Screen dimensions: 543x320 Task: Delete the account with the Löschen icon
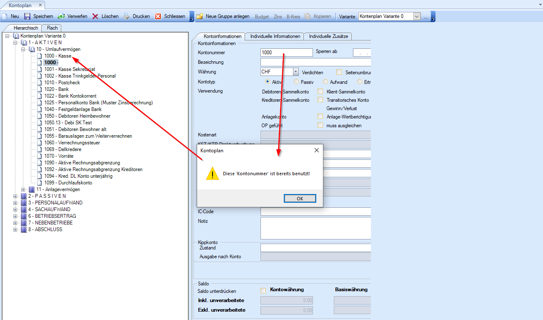click(x=95, y=16)
